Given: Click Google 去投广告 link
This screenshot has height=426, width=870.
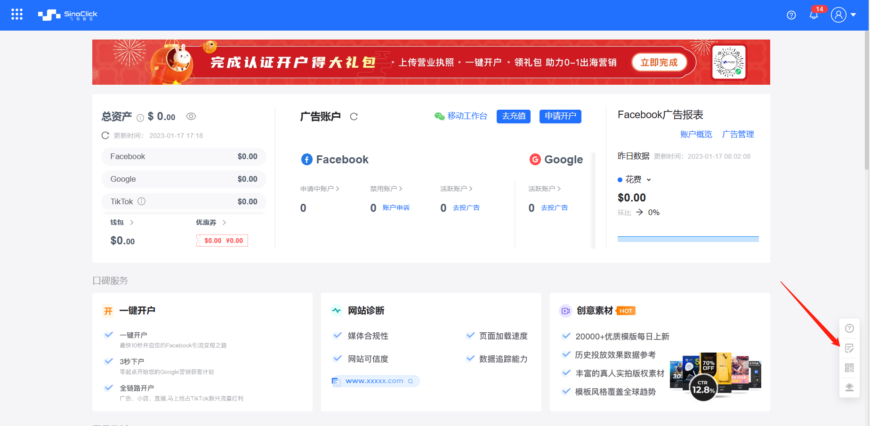Looking at the screenshot, I should [x=554, y=208].
